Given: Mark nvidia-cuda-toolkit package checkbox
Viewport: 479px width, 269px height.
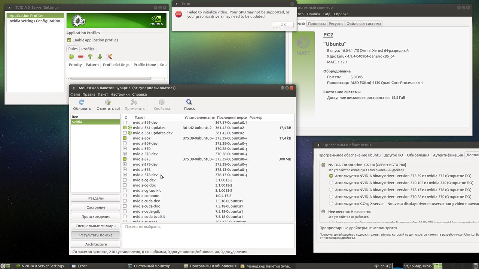Looking at the screenshot, I should (x=125, y=217).
